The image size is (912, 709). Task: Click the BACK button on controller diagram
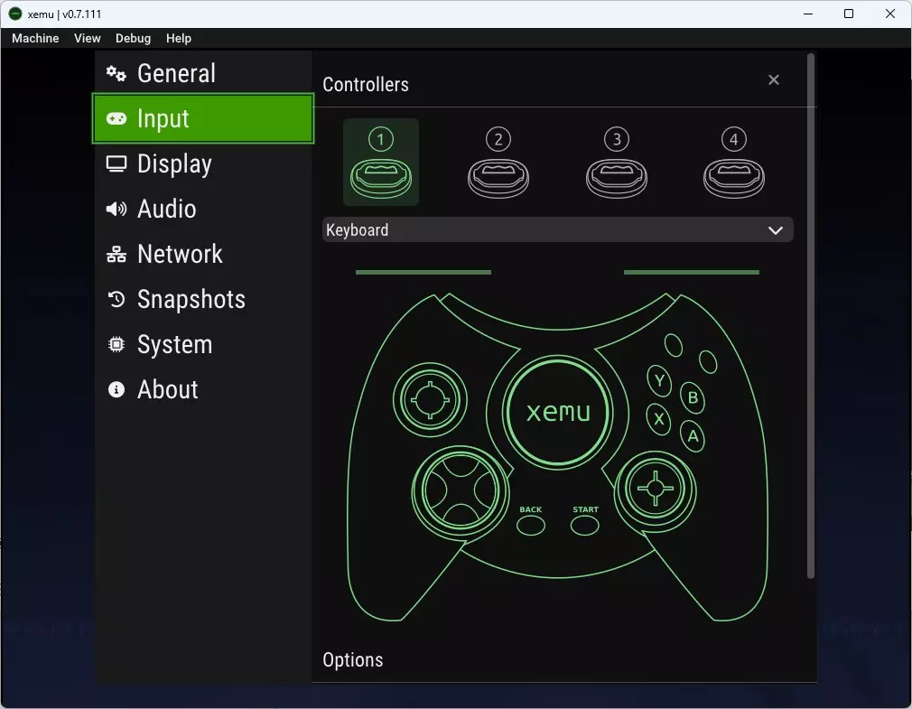[x=530, y=526]
